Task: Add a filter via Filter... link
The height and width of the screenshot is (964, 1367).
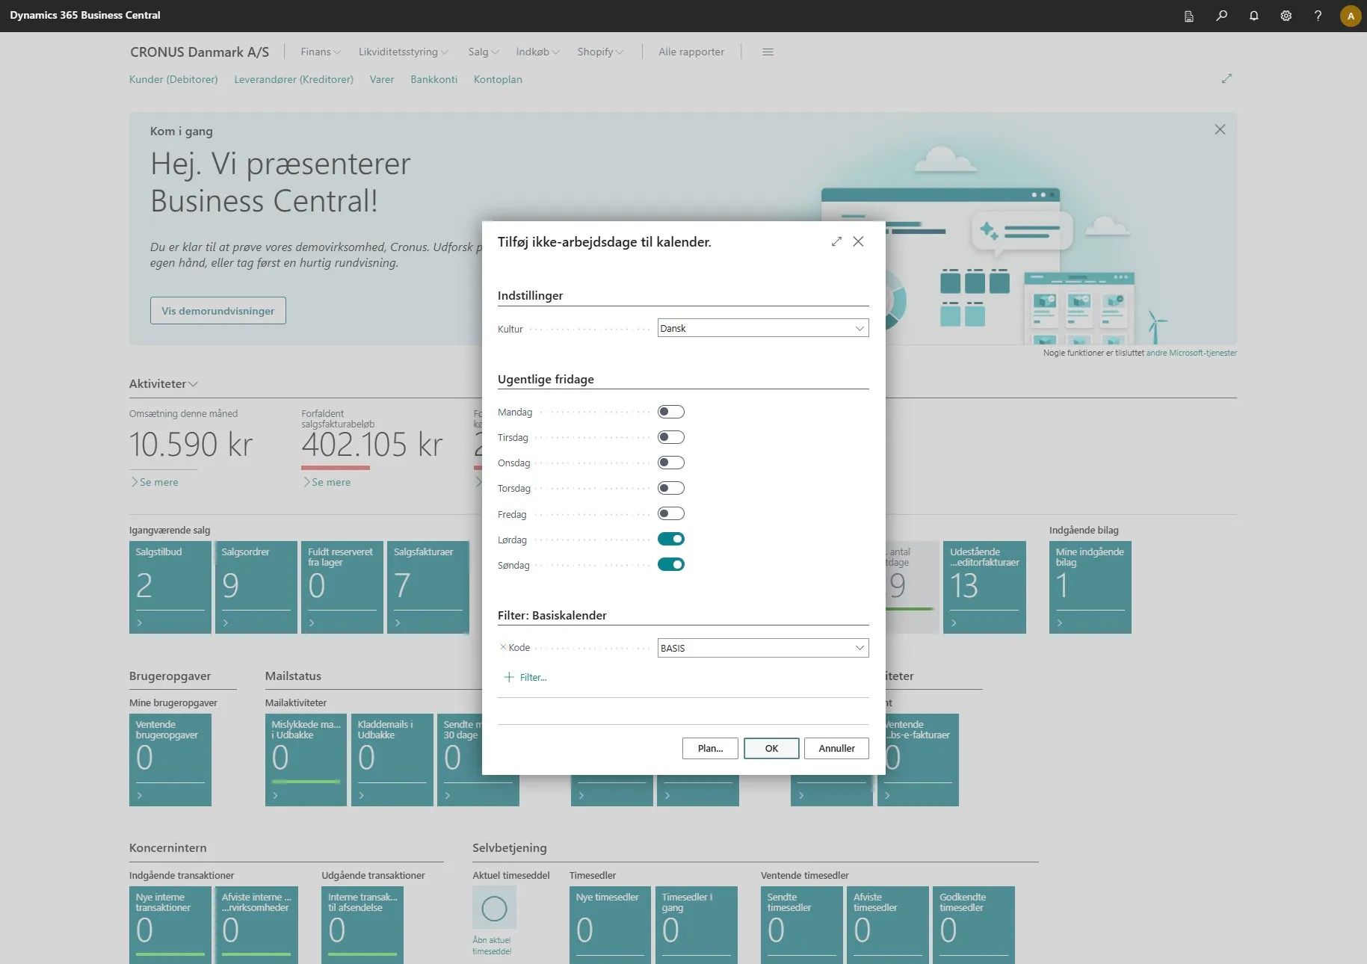Action: (x=525, y=677)
